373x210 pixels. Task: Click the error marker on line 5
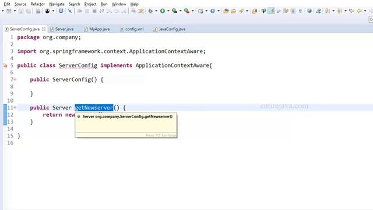pos(5,65)
